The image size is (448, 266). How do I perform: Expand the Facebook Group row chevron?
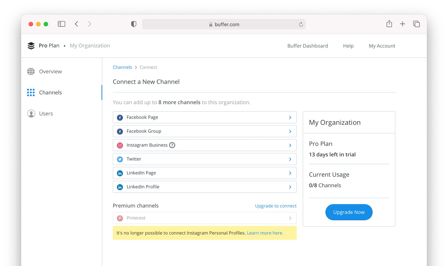point(290,131)
